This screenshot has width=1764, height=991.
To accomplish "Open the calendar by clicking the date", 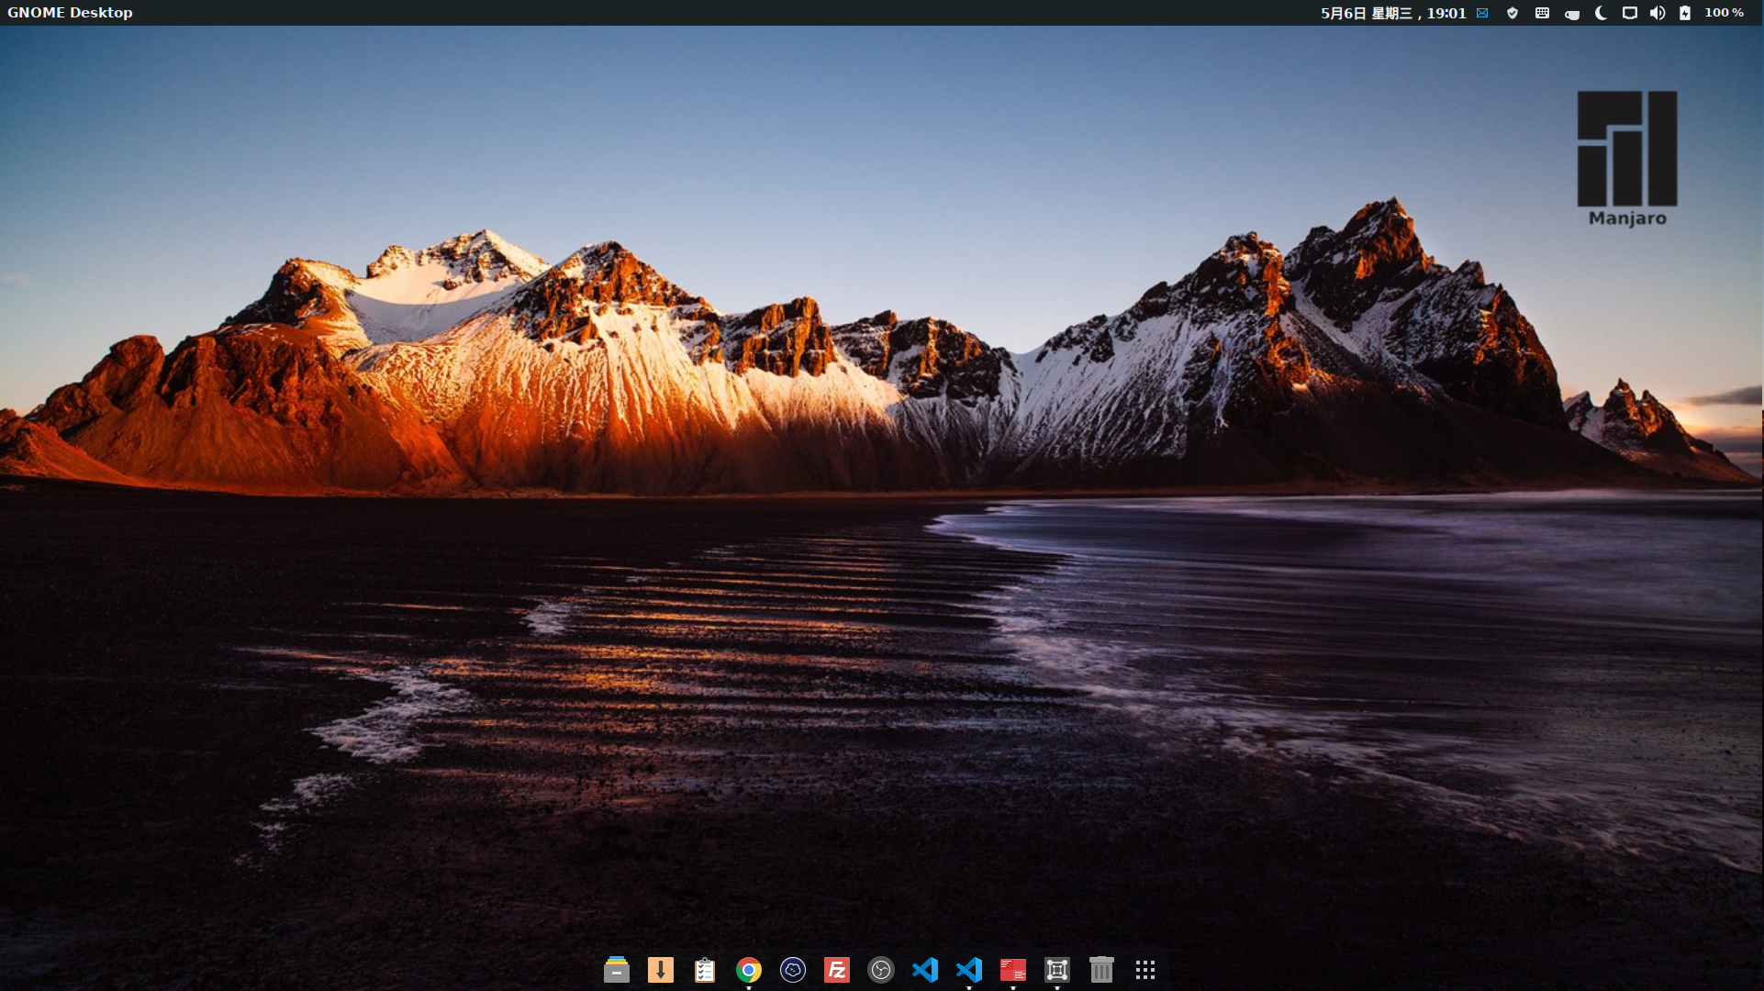I will (1394, 13).
